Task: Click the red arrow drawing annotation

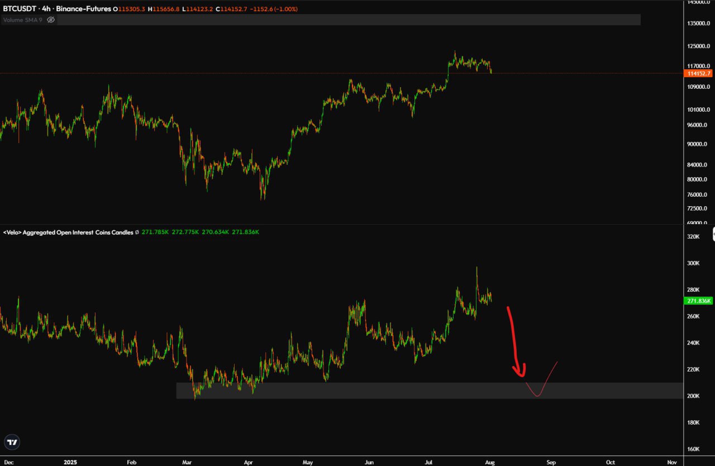Action: tap(514, 341)
